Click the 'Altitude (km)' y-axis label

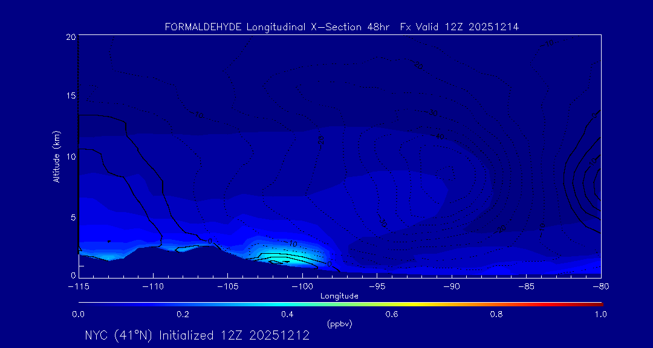click(x=56, y=156)
